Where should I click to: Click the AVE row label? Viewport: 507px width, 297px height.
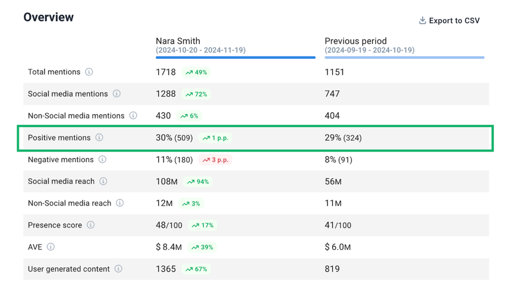pos(35,247)
